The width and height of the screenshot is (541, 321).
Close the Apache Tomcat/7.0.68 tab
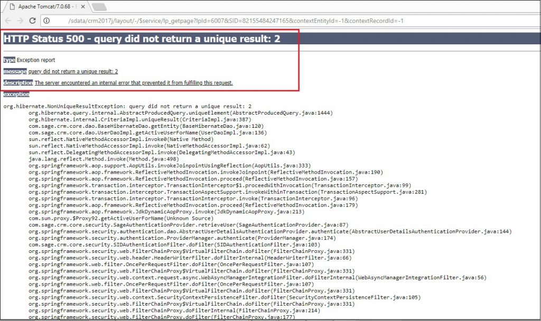point(83,6)
